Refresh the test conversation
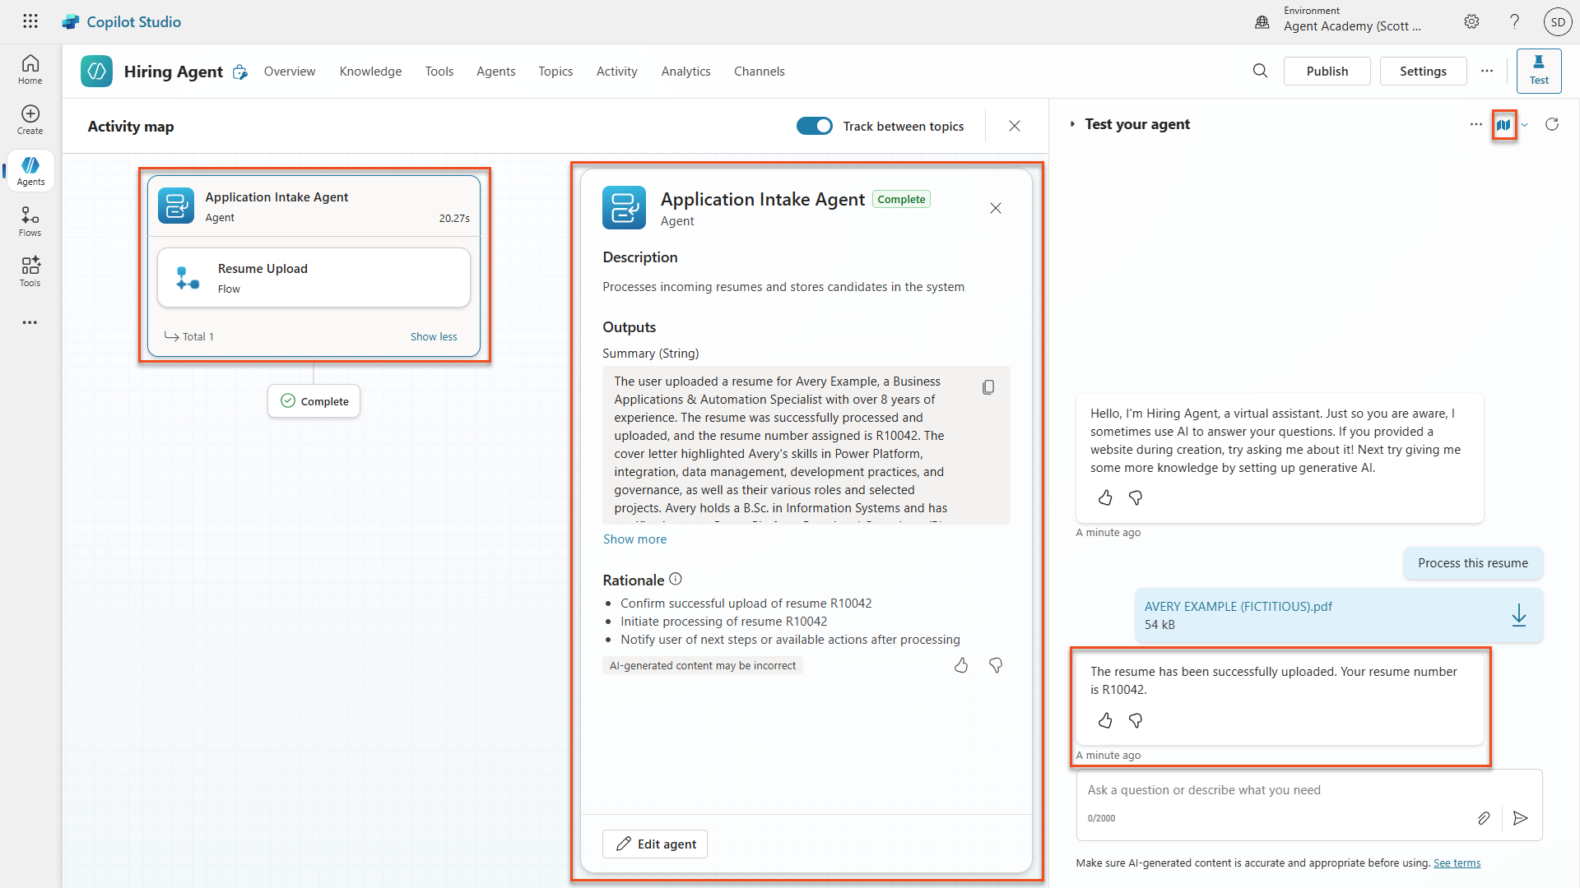 (1552, 124)
